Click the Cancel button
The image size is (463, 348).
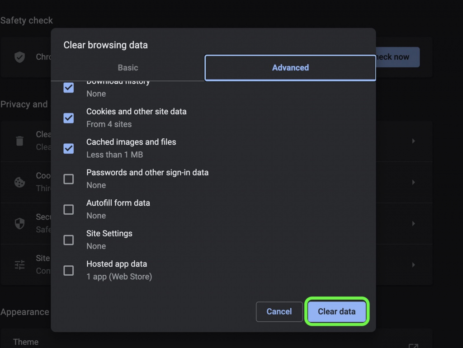coord(279,311)
